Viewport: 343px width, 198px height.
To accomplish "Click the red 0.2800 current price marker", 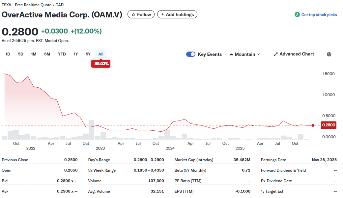I will click(328, 125).
